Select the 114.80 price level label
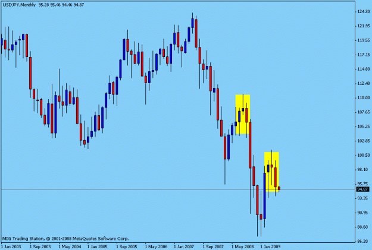372x250 pixels. pos(364,69)
